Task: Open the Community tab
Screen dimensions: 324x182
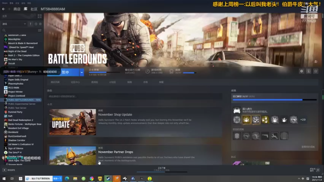Action: (34, 9)
